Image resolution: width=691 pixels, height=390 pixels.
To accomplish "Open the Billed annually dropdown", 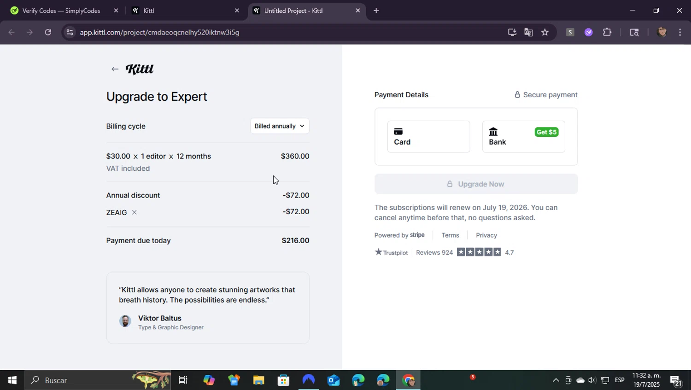I will click(x=280, y=126).
